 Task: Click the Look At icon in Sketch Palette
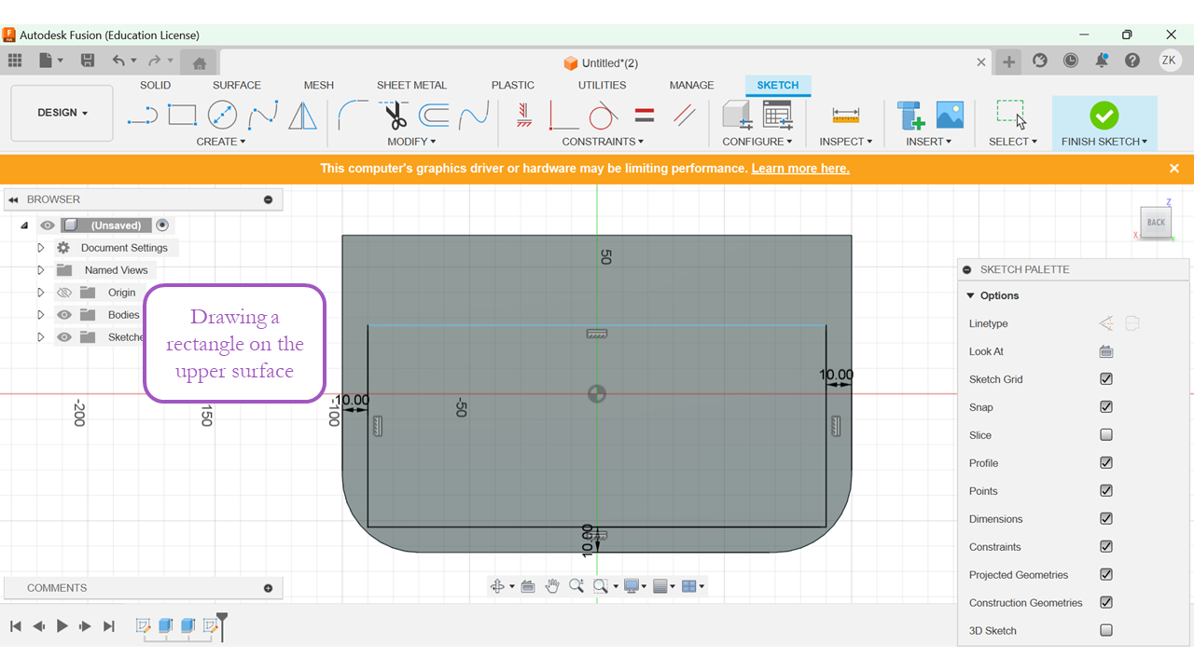[1106, 351]
